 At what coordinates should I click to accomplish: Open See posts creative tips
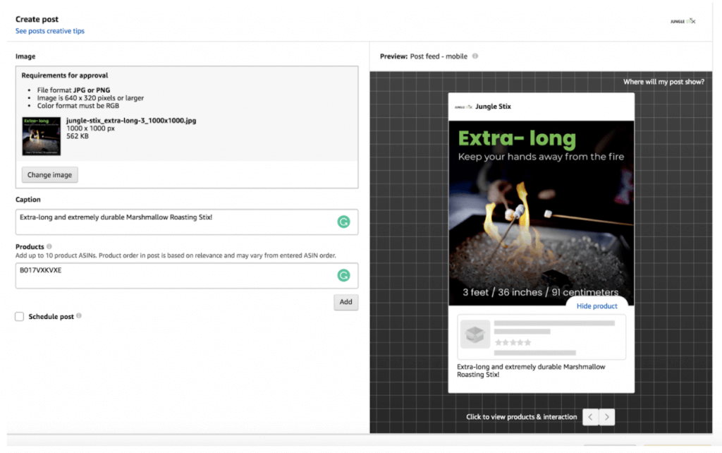point(49,31)
